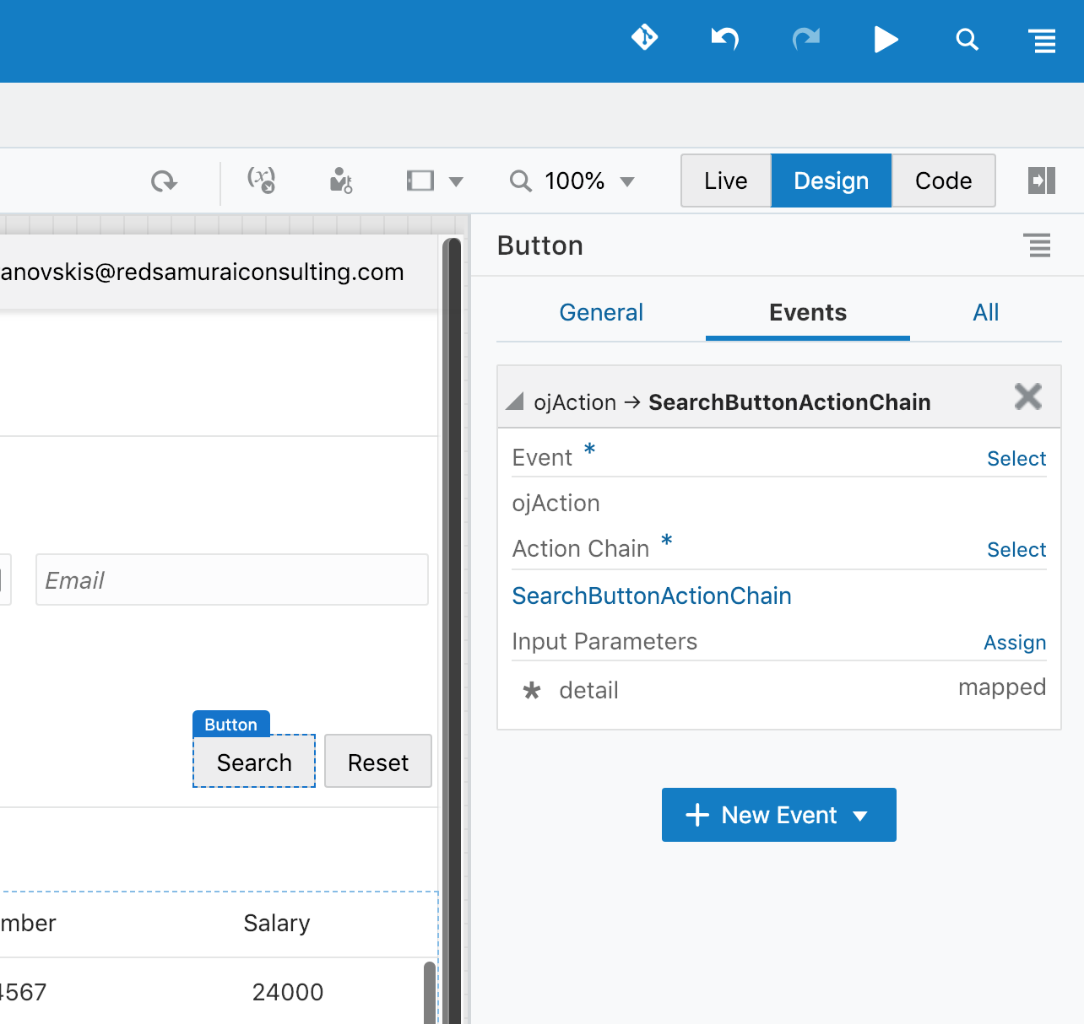
Task: Open the New Event dropdown arrow
Action: 861,815
